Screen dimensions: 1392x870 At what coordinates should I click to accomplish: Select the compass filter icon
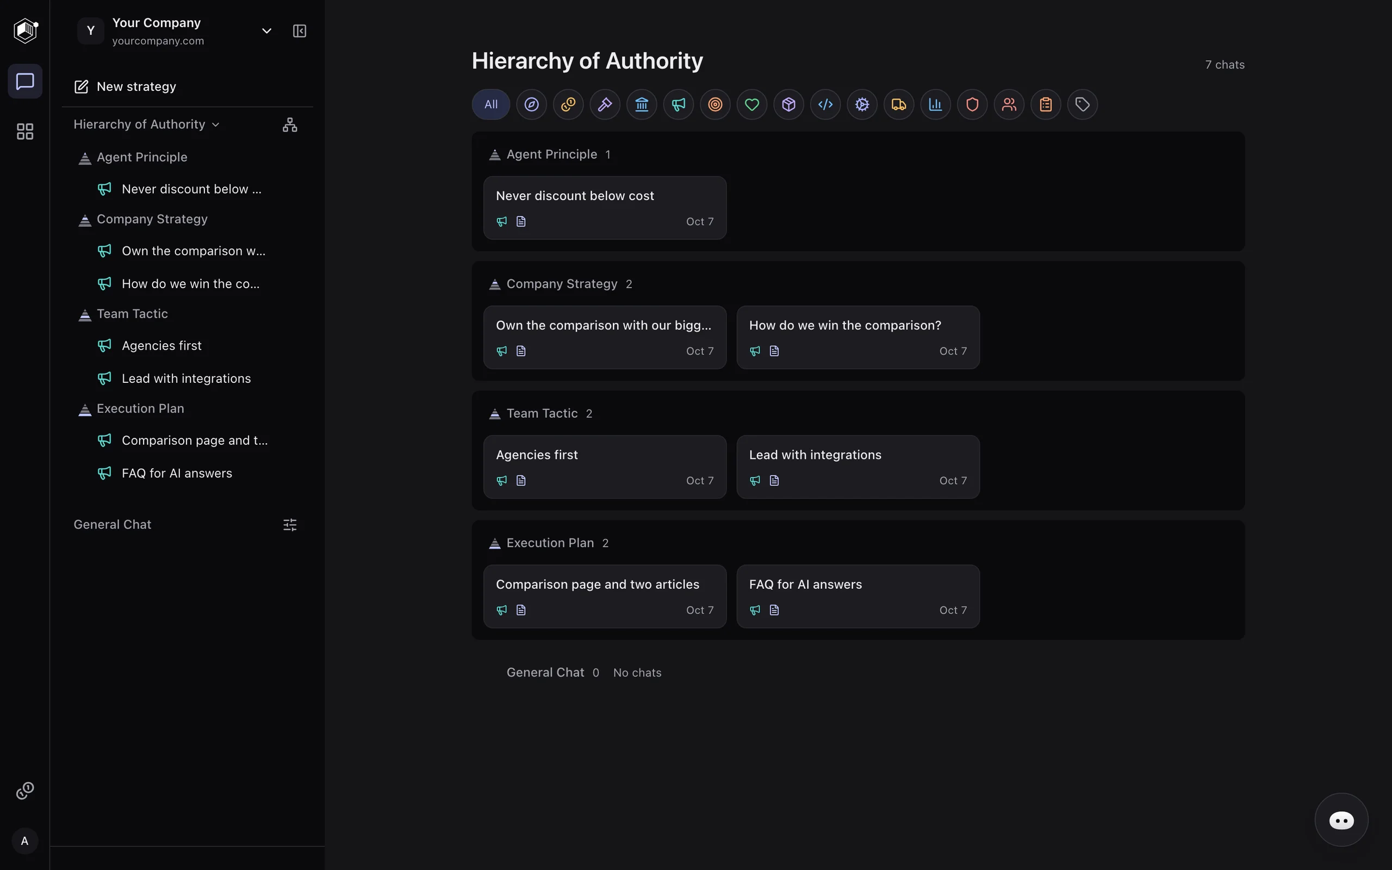531,105
